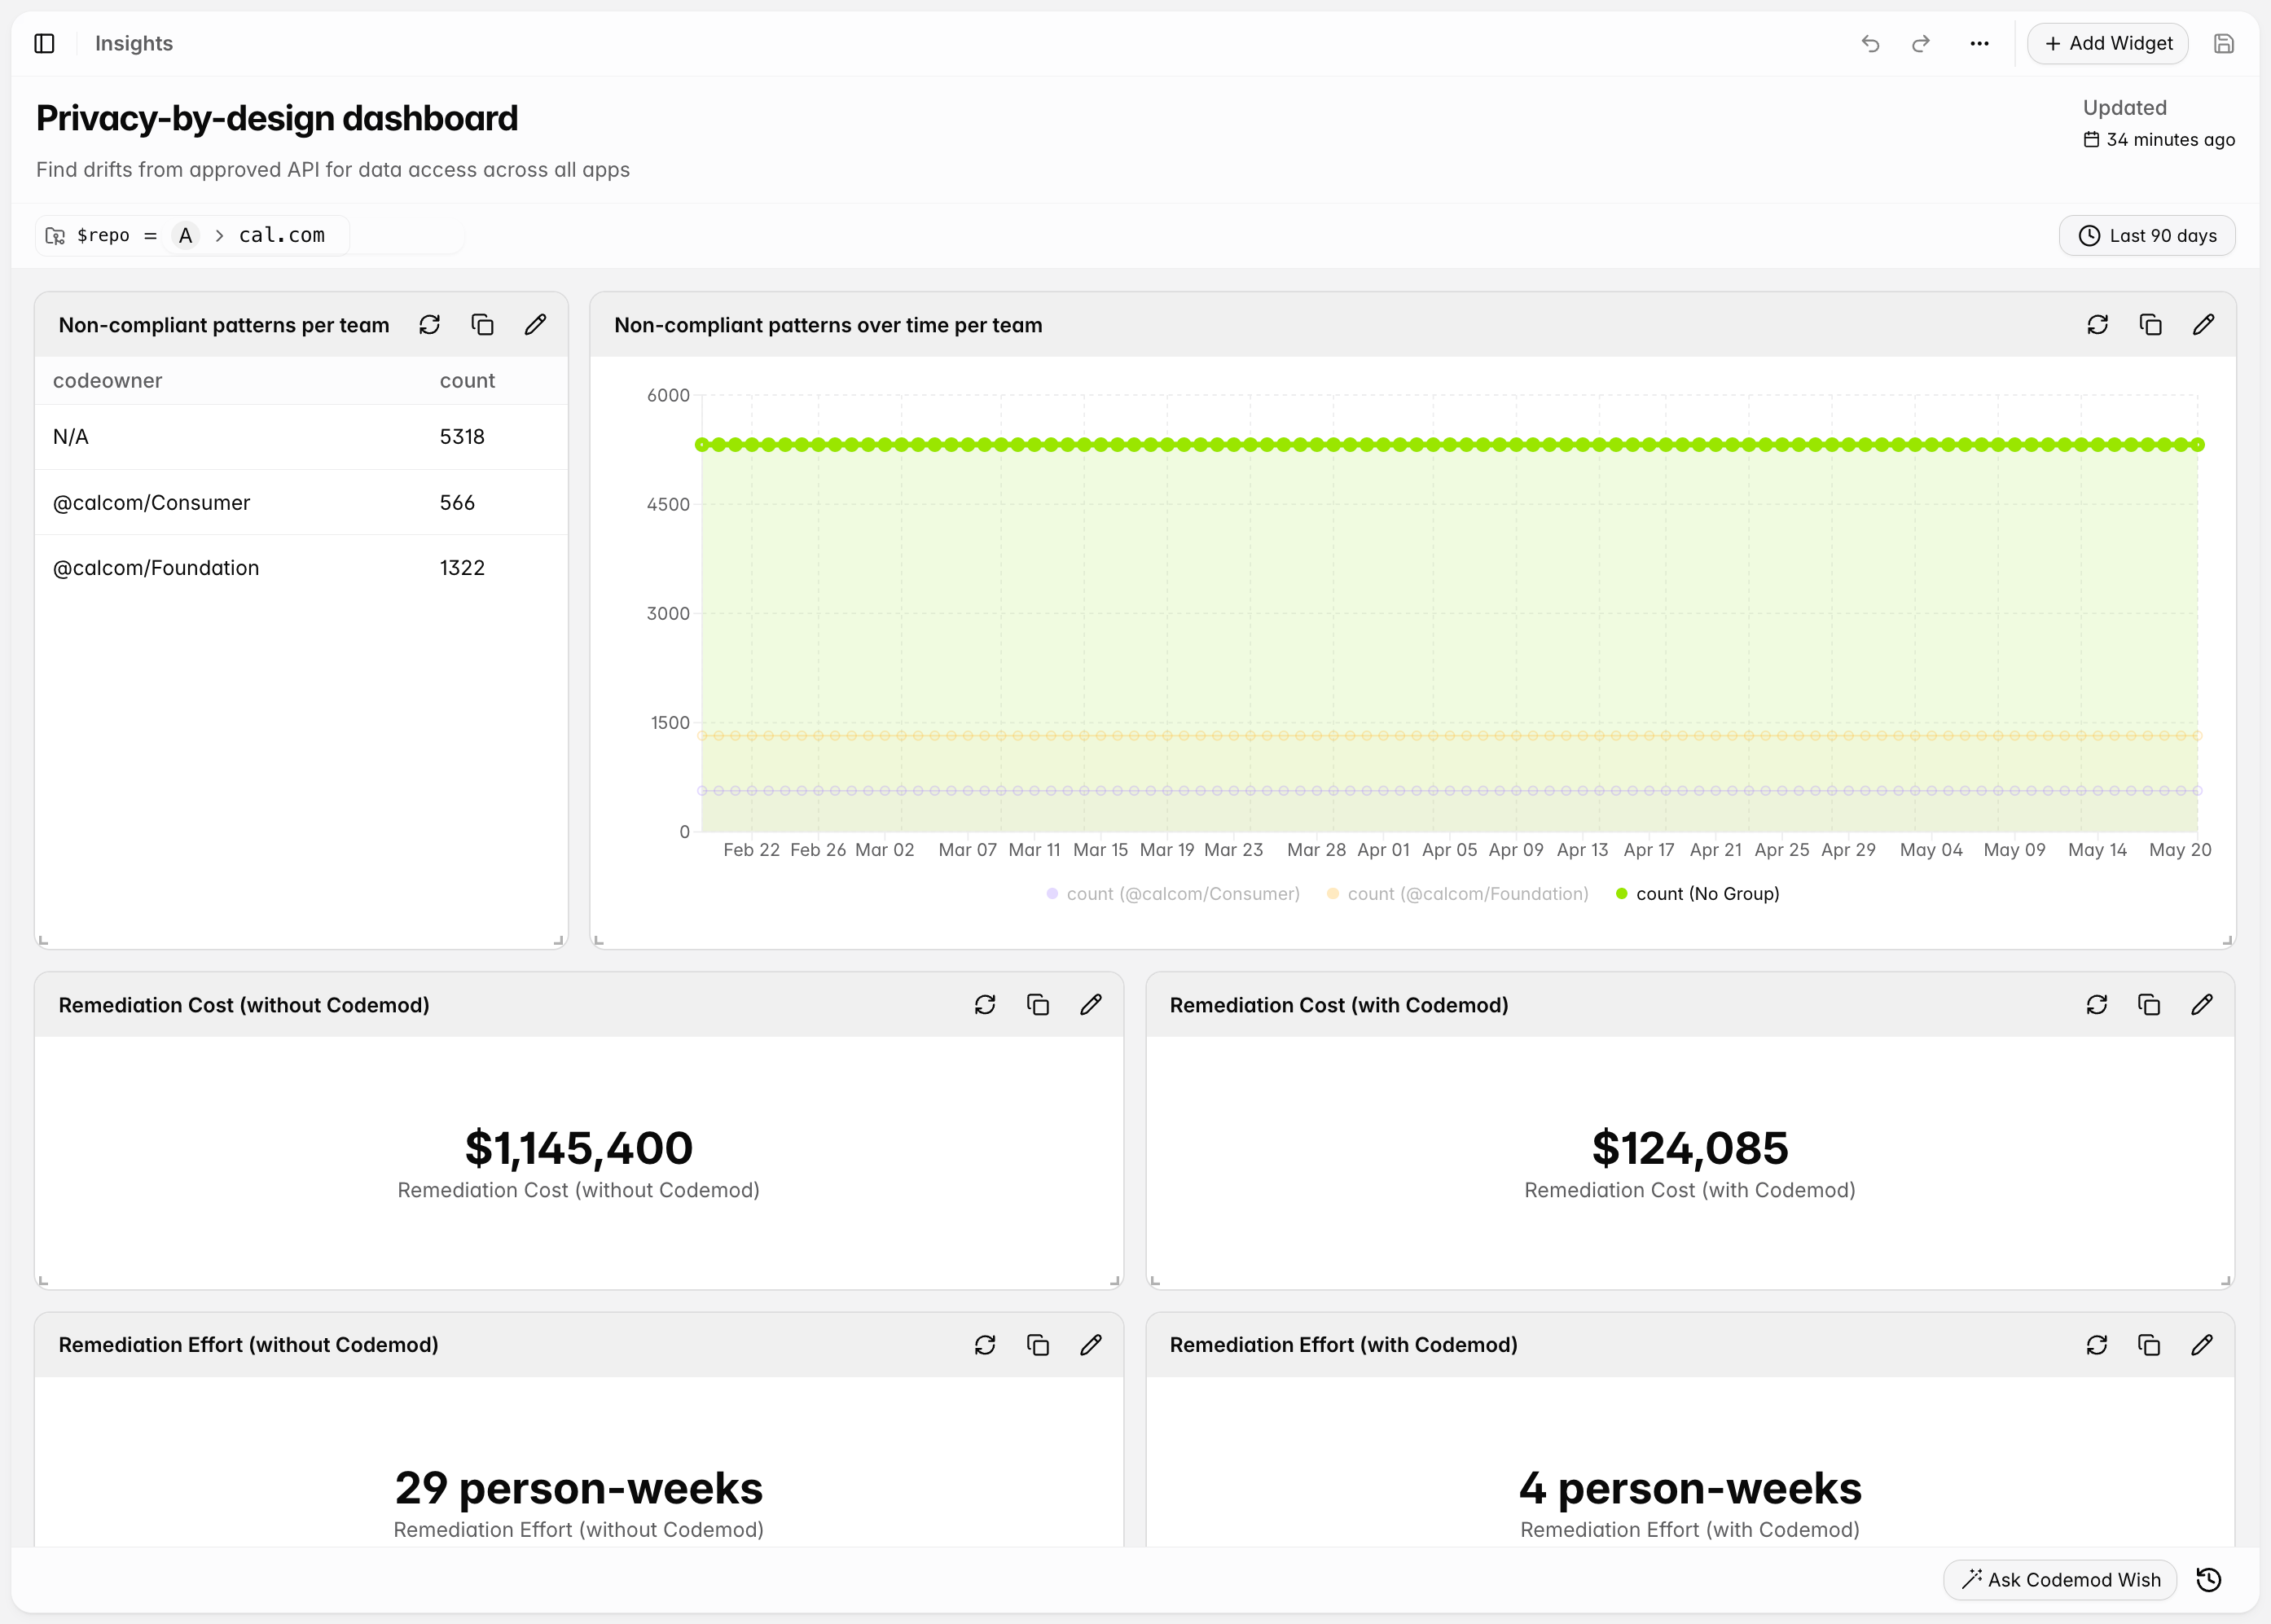Select the @calcom/Foundation table row
The height and width of the screenshot is (1624, 2271).
(301, 568)
